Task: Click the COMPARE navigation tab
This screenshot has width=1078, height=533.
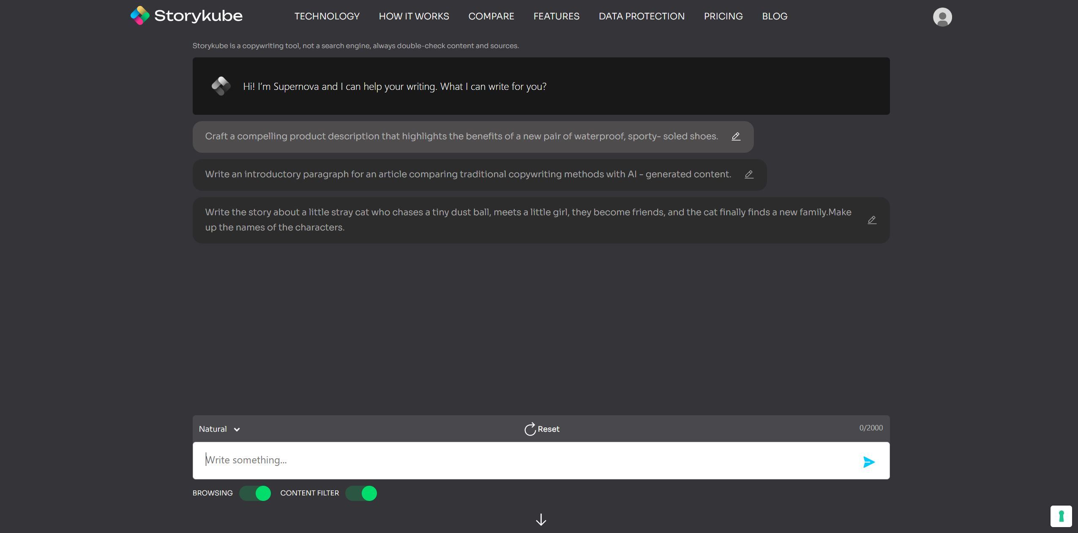Action: pos(491,16)
